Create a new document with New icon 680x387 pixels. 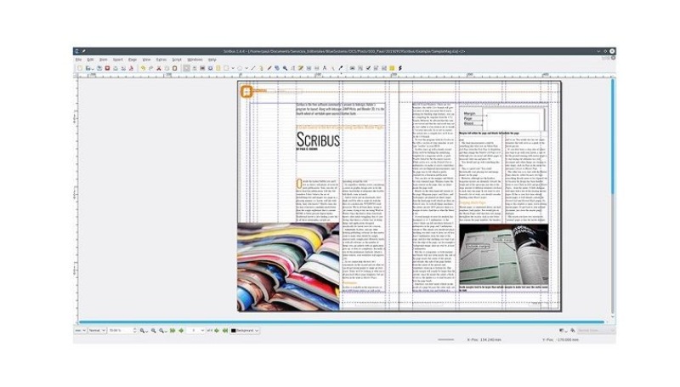(80, 68)
